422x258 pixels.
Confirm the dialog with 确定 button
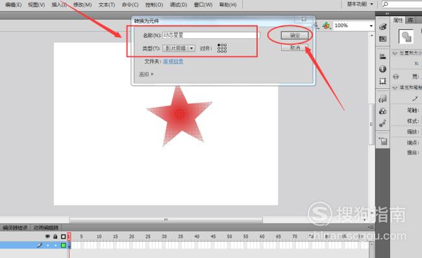coord(295,35)
